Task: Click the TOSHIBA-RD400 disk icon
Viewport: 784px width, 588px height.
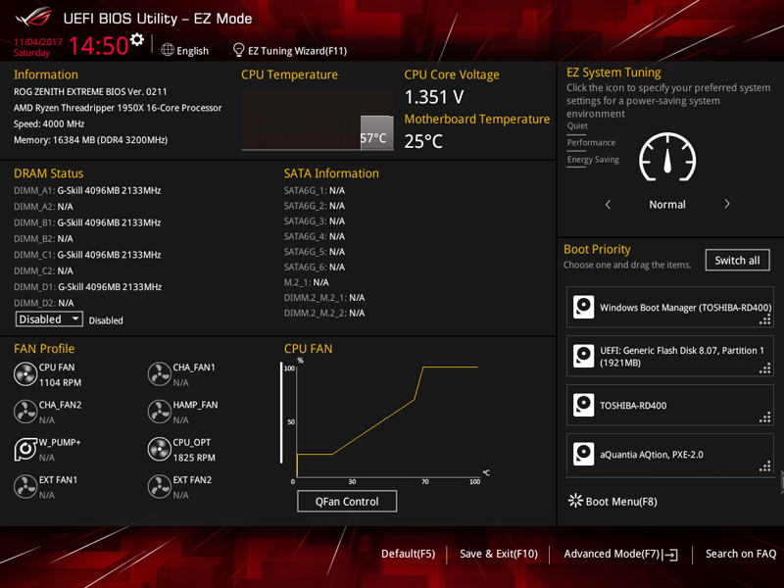Action: tap(583, 405)
